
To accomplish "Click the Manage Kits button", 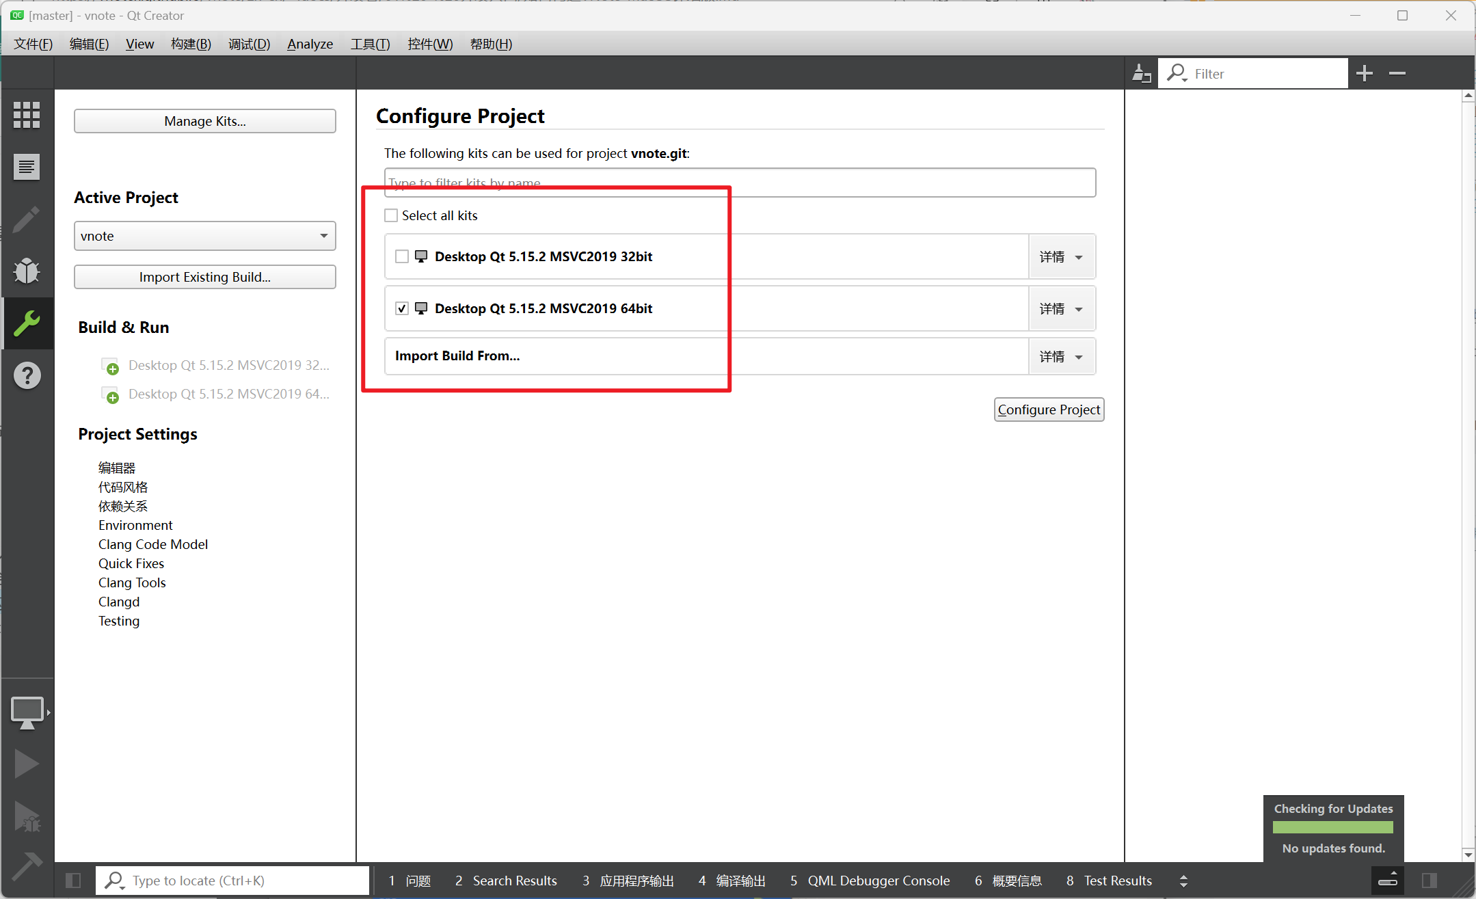I will pyautogui.click(x=204, y=121).
